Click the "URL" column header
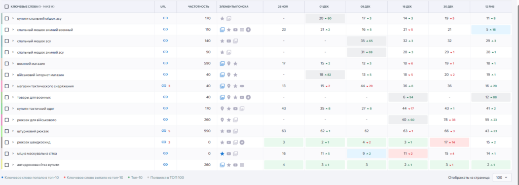The height and width of the screenshot is (185, 519). pyautogui.click(x=163, y=7)
